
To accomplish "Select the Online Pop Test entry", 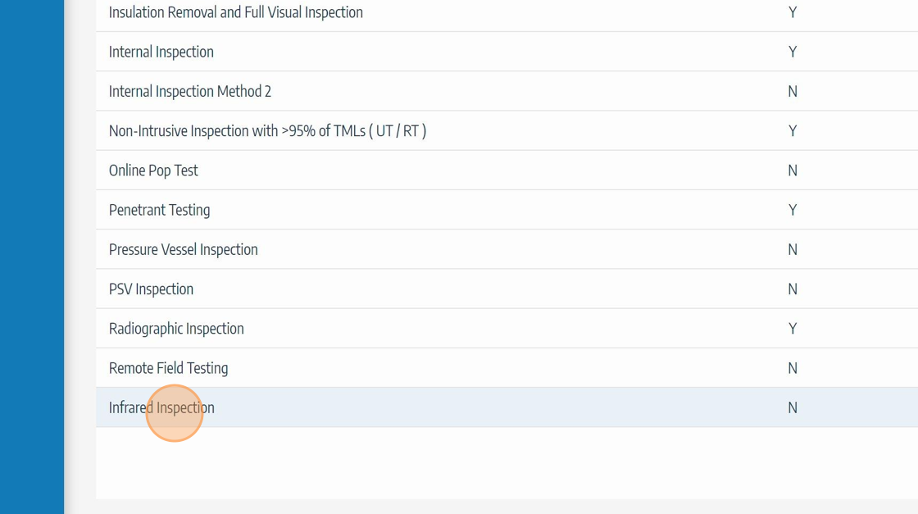I will coord(153,171).
